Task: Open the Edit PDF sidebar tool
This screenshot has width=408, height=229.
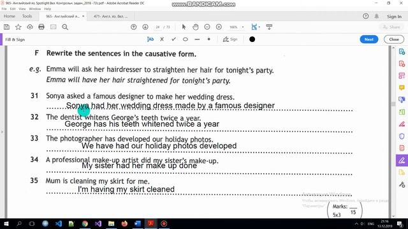Action: 402,76
